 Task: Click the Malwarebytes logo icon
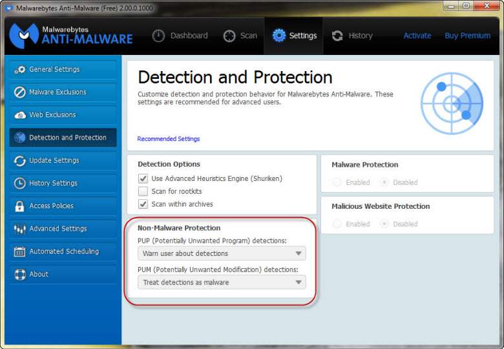click(24, 36)
